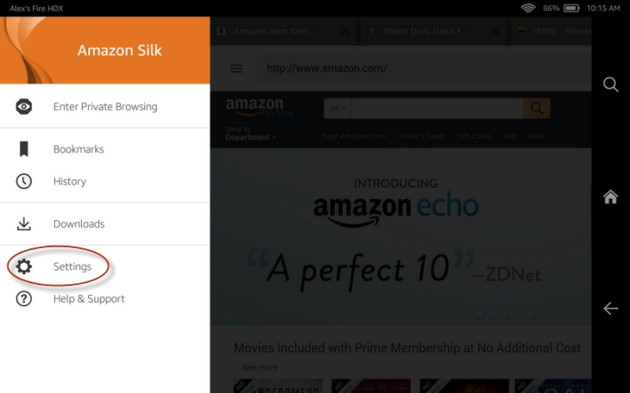Tap the search magnifier in the side bar
Image resolution: width=630 pixels, height=393 pixels.
point(610,85)
